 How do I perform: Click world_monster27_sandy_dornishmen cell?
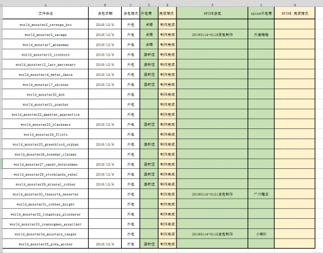coord(46,164)
